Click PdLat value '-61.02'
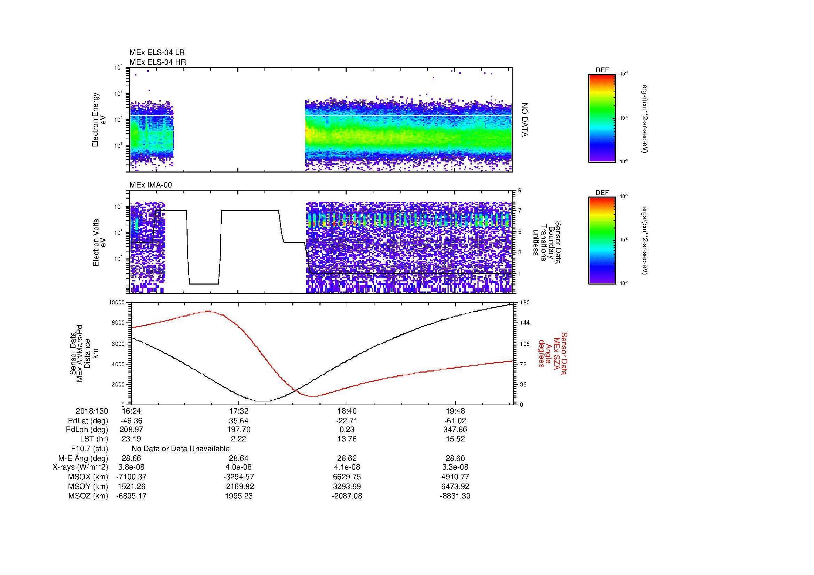 pos(455,421)
